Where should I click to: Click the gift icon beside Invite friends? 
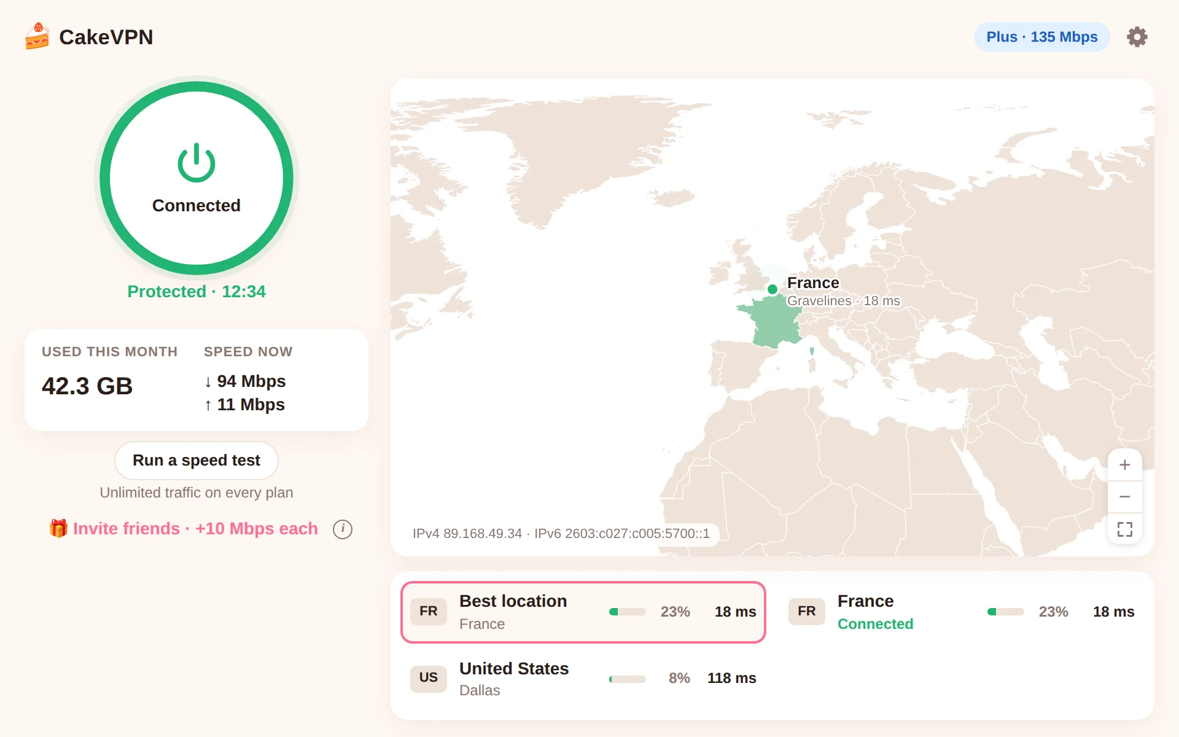[58, 528]
